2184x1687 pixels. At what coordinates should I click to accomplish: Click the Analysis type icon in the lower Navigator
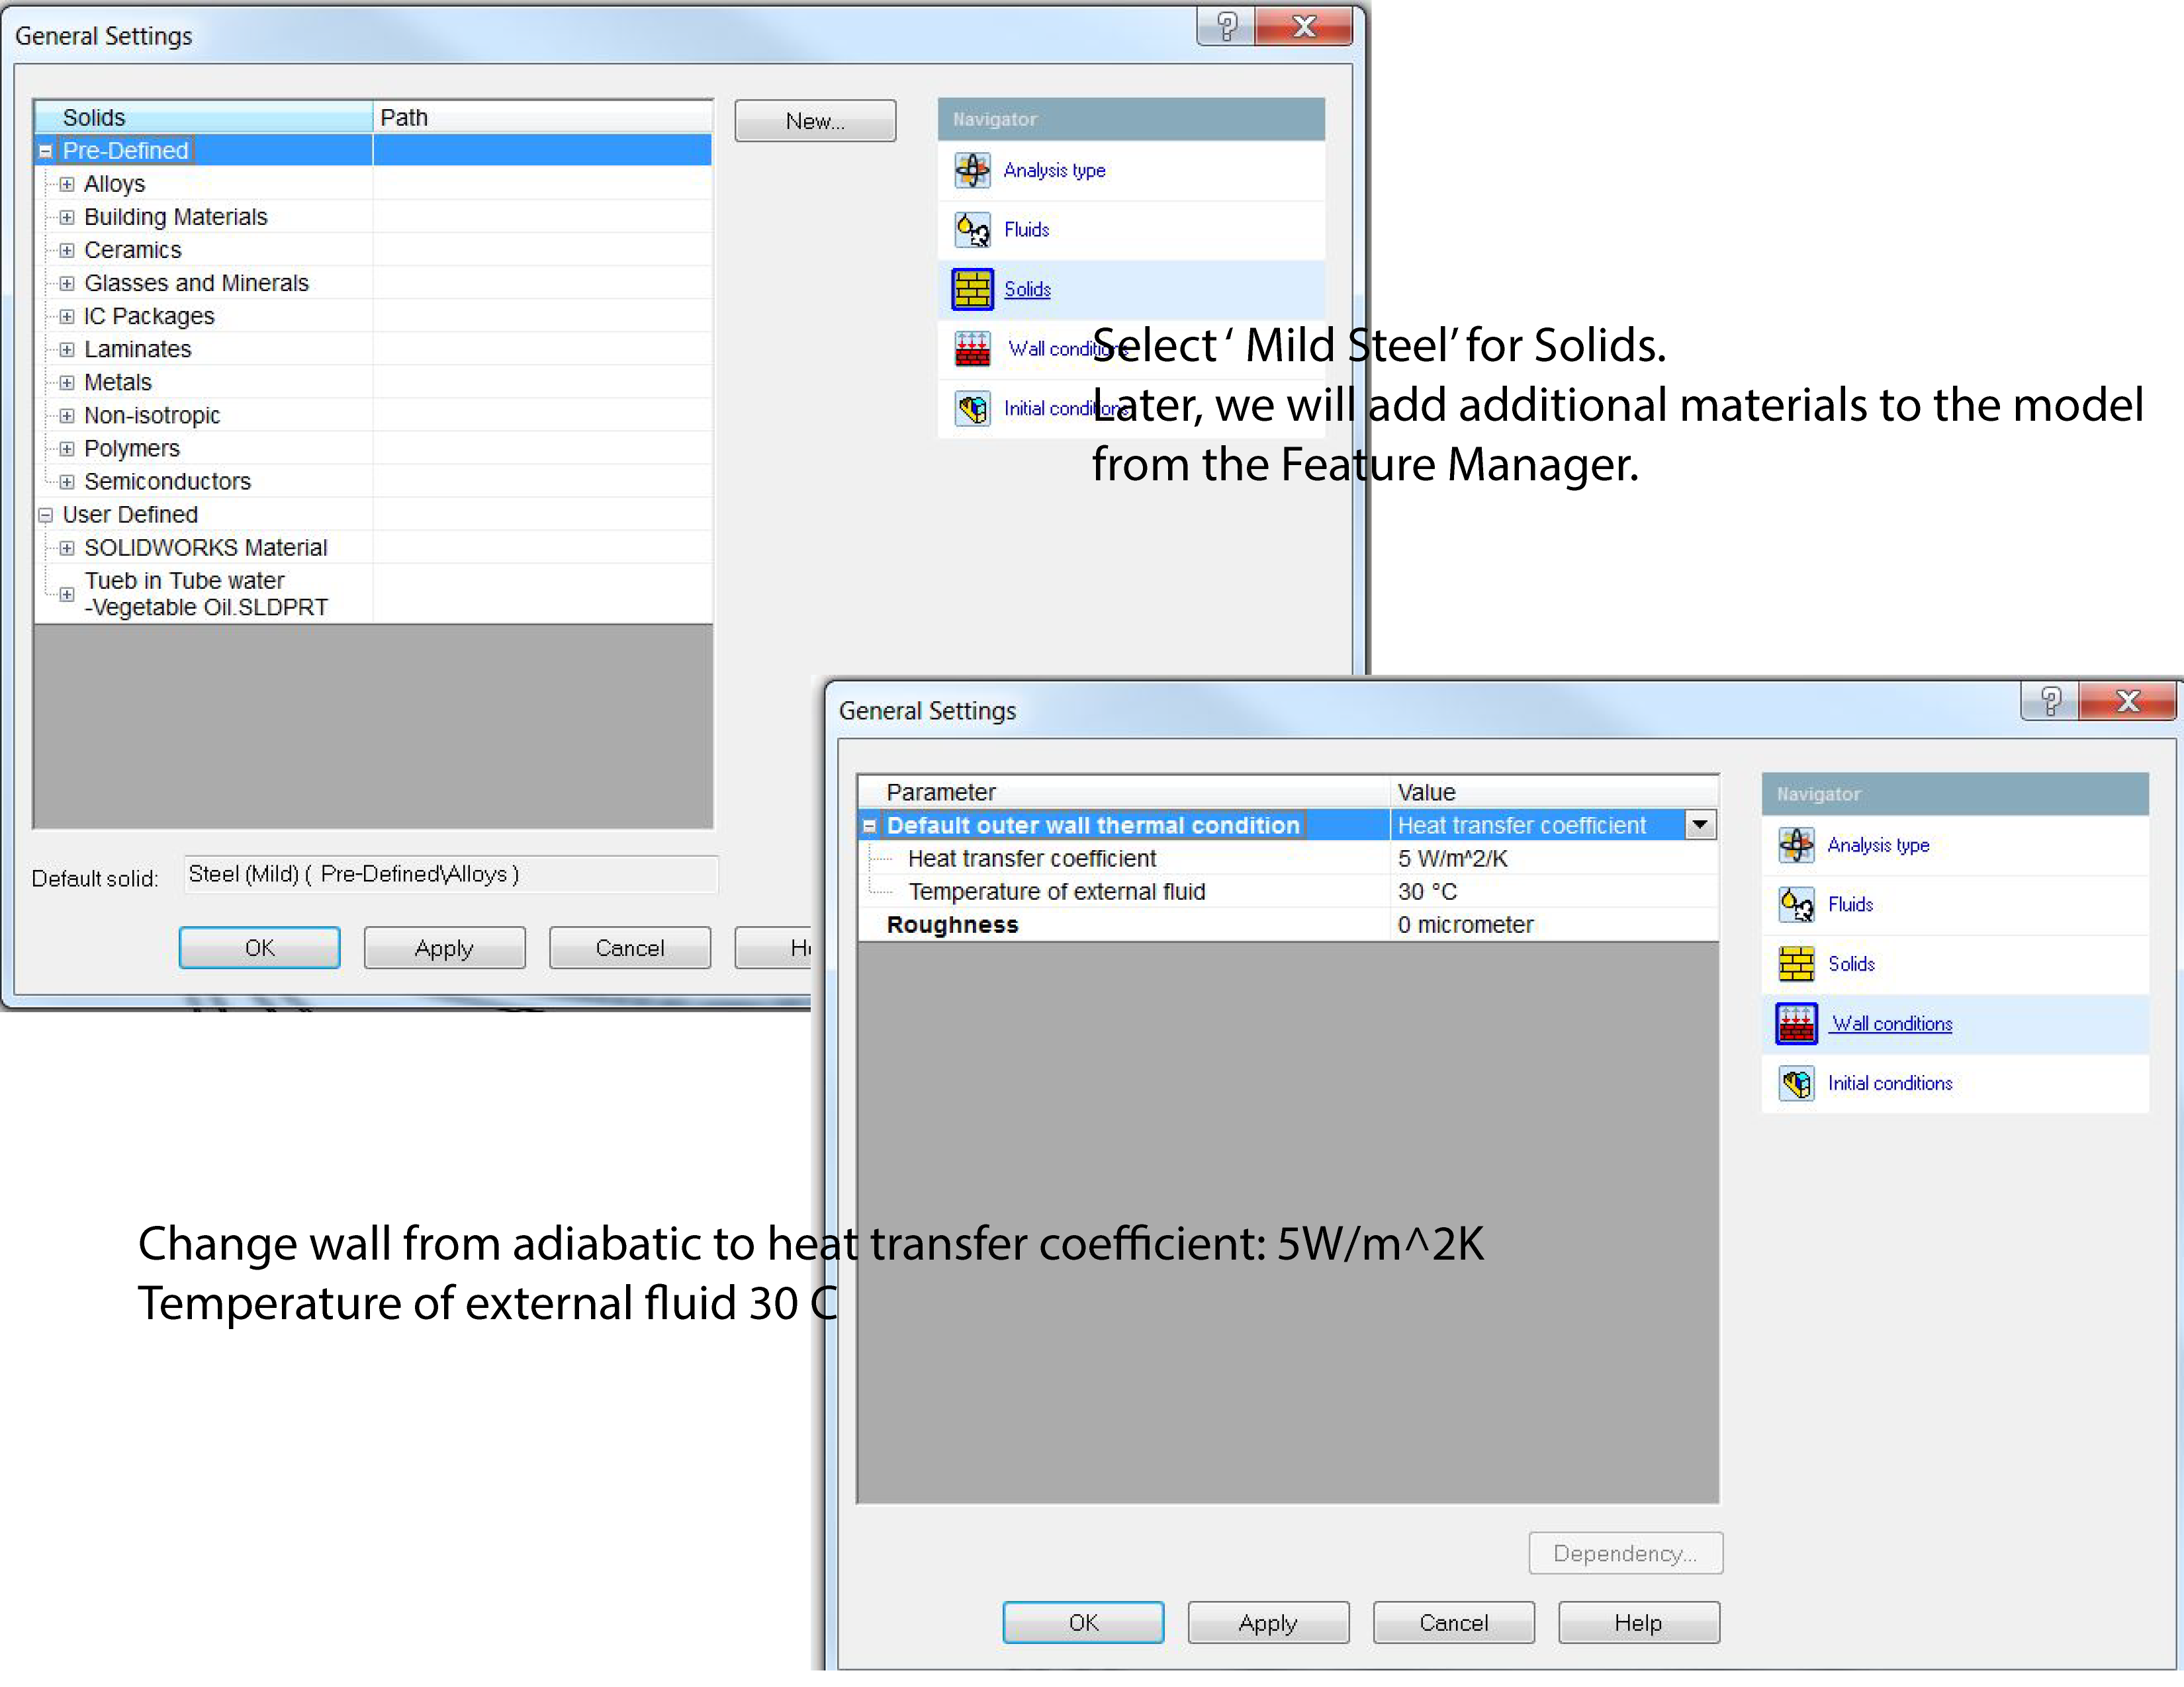[1796, 845]
